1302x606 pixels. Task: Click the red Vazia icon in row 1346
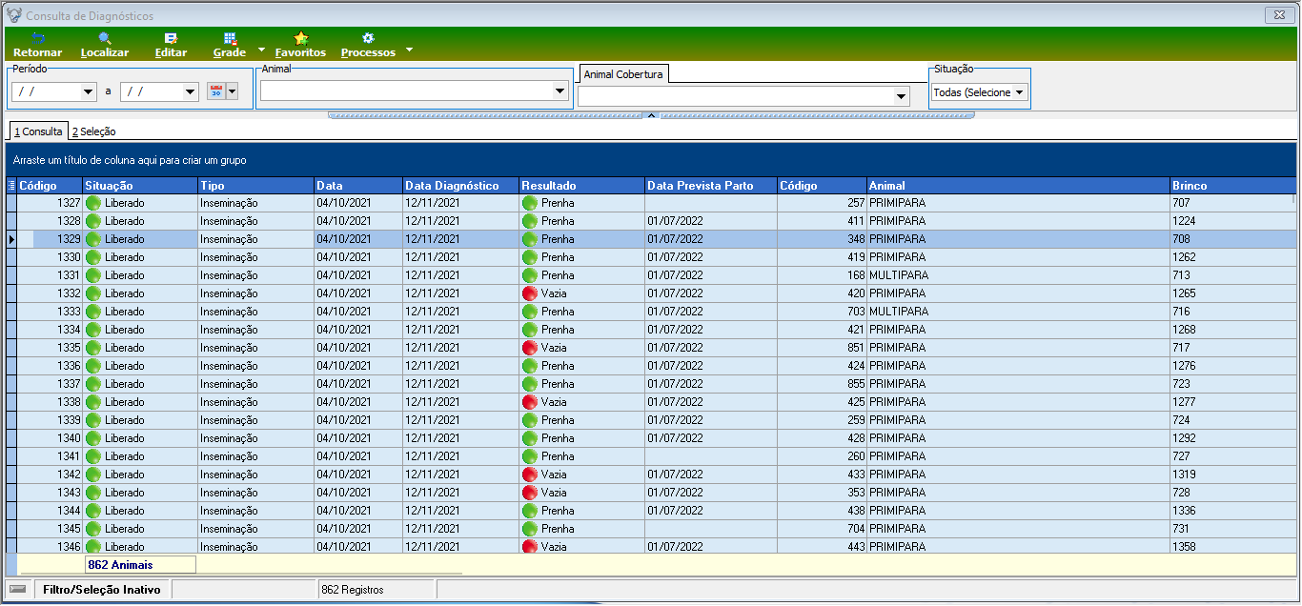point(530,547)
